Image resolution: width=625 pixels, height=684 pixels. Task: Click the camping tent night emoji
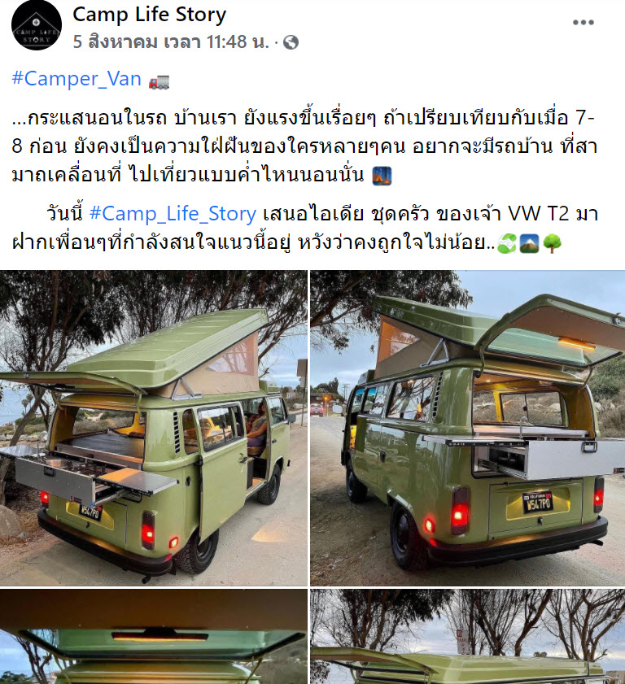(x=382, y=176)
